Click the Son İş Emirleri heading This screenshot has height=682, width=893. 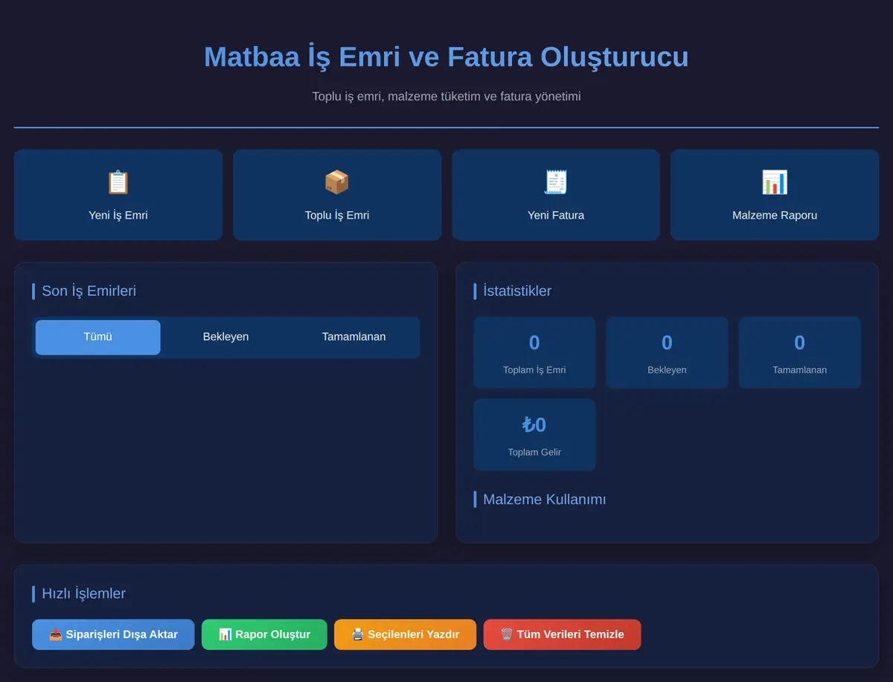(x=89, y=291)
